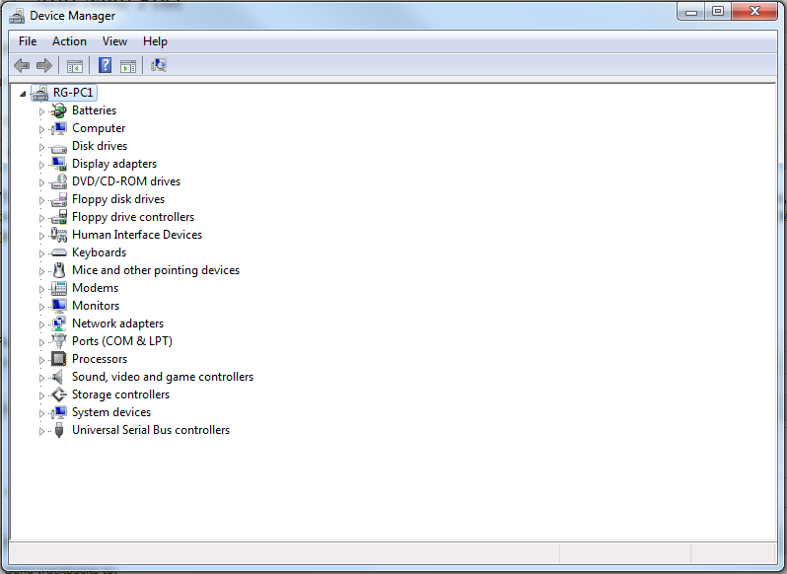Select the Human Interface Devices label
This screenshot has width=787, height=574.
(x=137, y=235)
